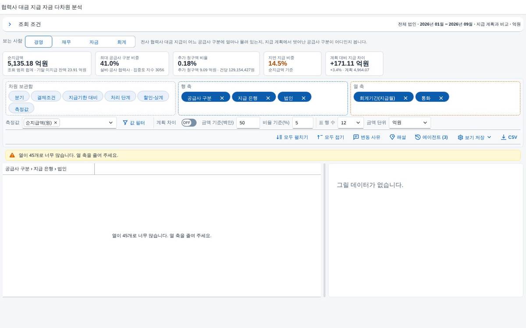Pick the 결제조건 dimension chip
The width and height of the screenshot is (526, 328).
46,97
